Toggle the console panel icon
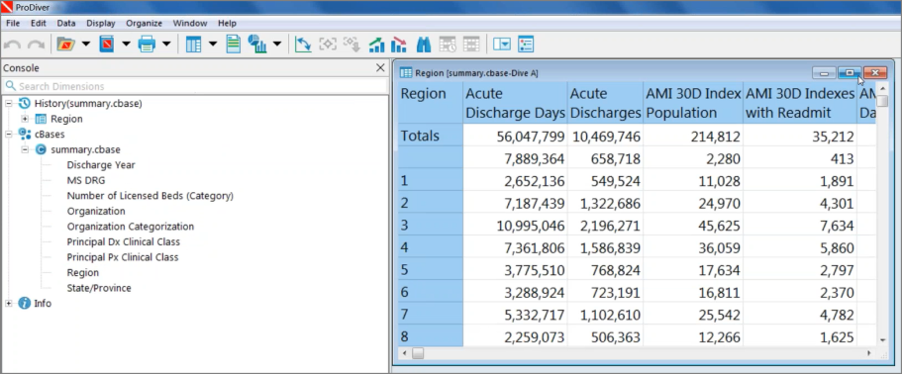 (x=502, y=45)
